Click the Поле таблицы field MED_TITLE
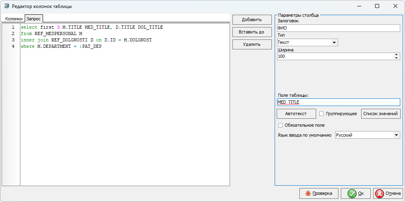Image resolution: width=405 pixels, height=202 pixels. (x=338, y=102)
